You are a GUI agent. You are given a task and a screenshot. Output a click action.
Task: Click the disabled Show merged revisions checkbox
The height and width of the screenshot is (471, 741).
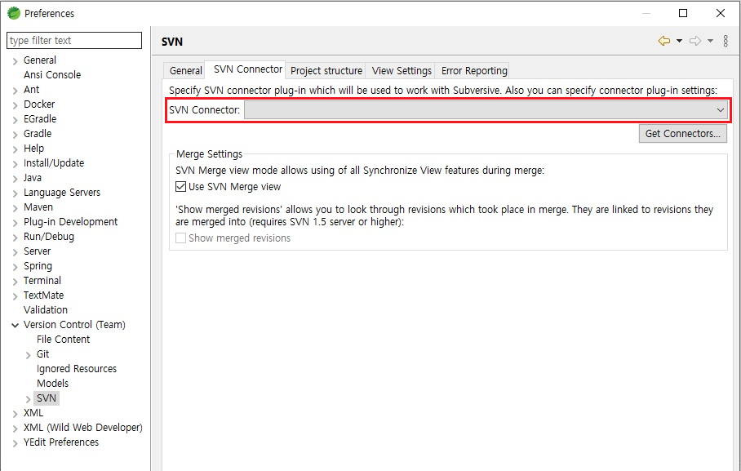180,238
